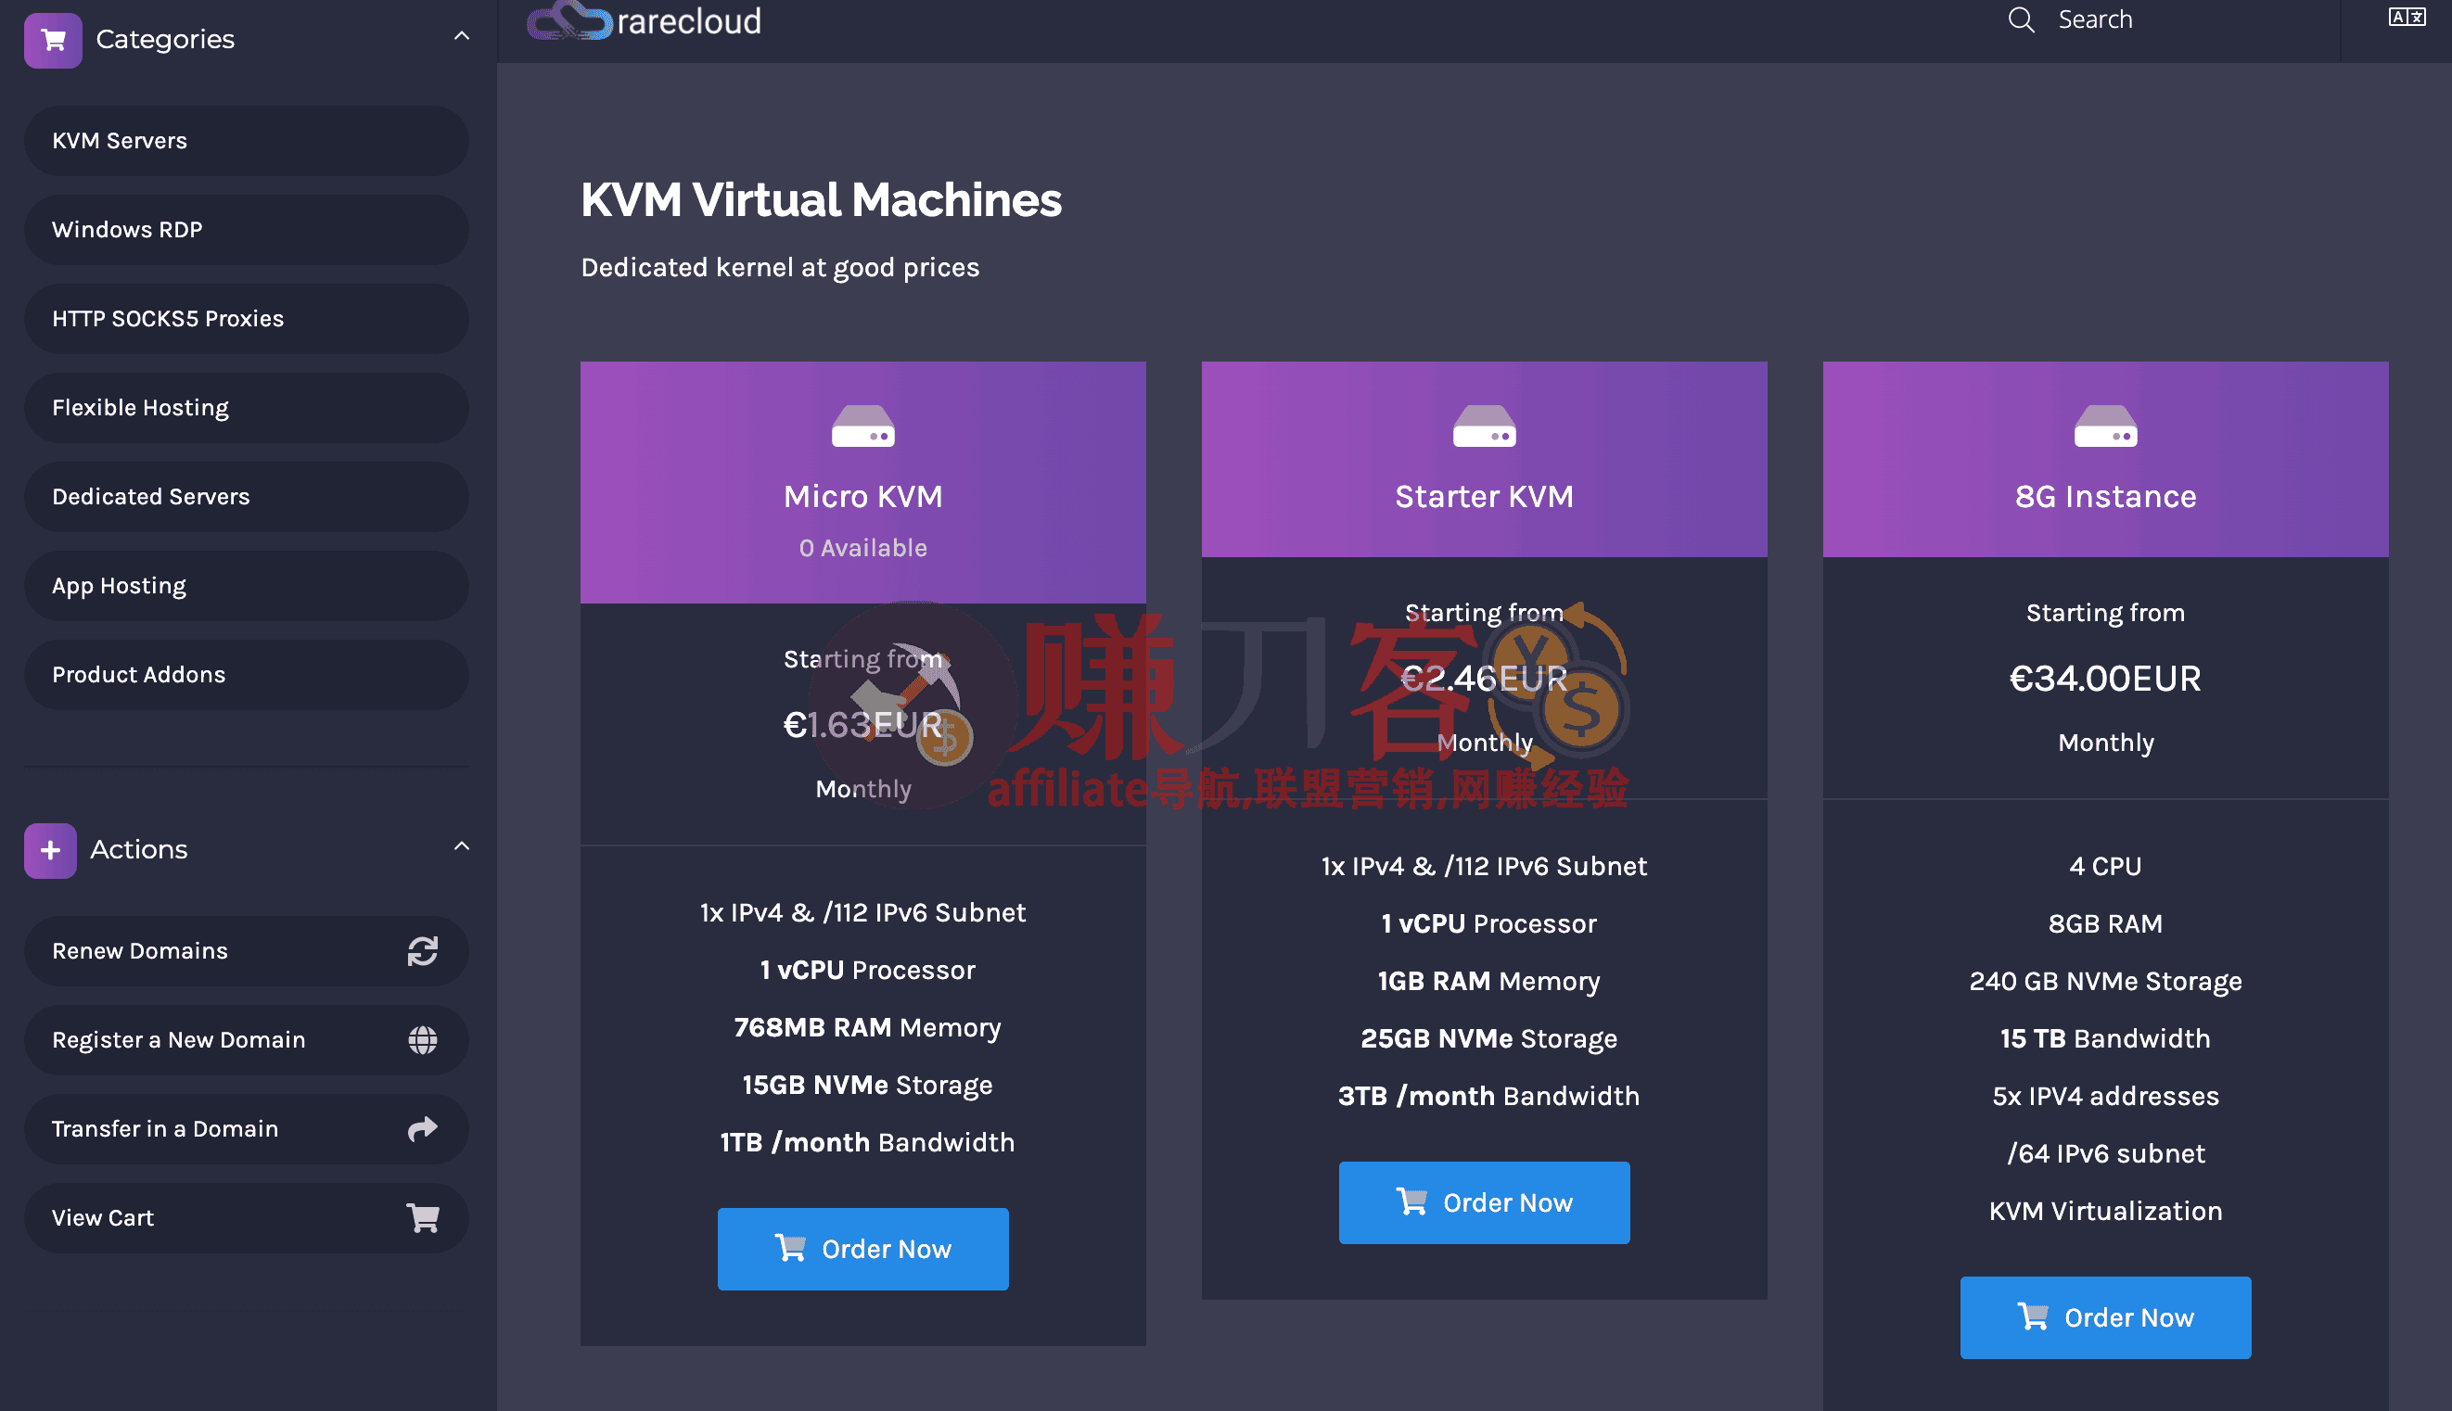
Task: Collapse the Actions section chevron
Action: click(461, 847)
